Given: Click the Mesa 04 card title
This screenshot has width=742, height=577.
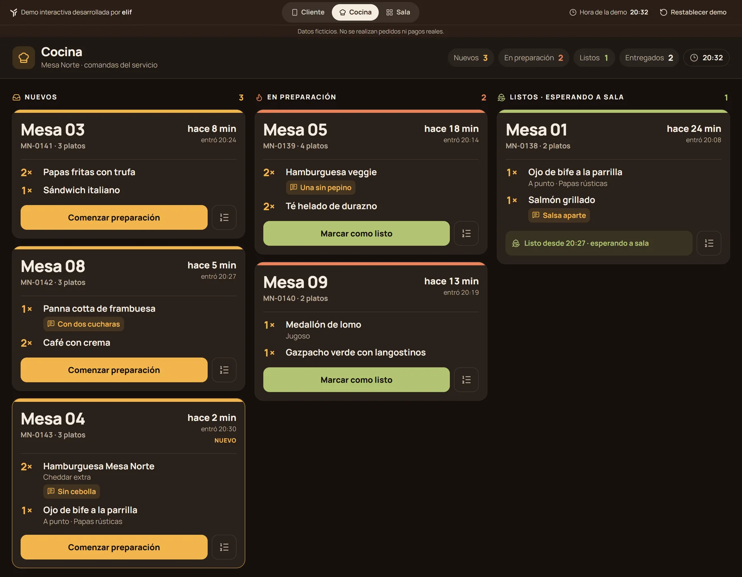Looking at the screenshot, I should (53, 419).
